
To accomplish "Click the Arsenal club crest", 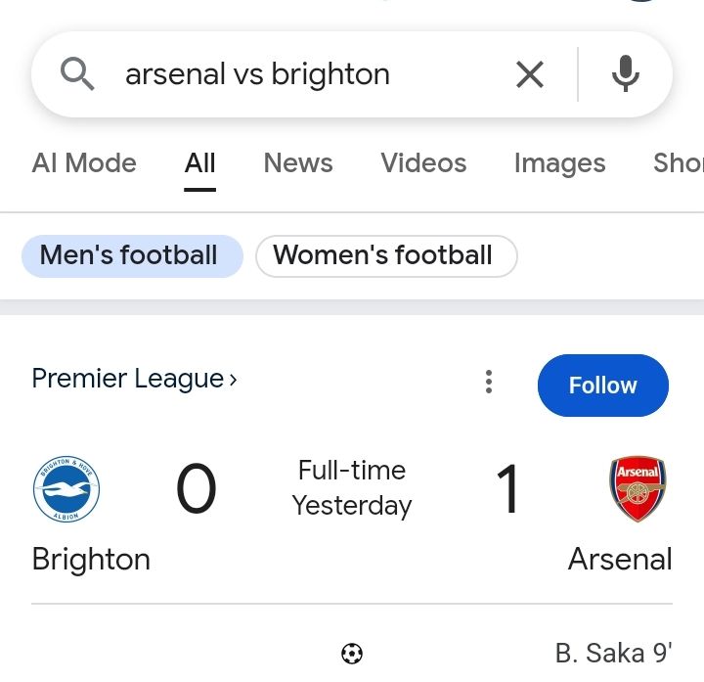I will (x=638, y=489).
